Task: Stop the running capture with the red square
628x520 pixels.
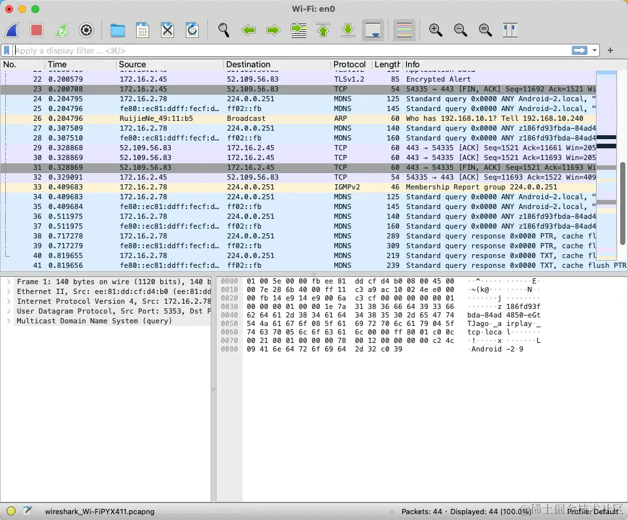Action: pos(37,30)
